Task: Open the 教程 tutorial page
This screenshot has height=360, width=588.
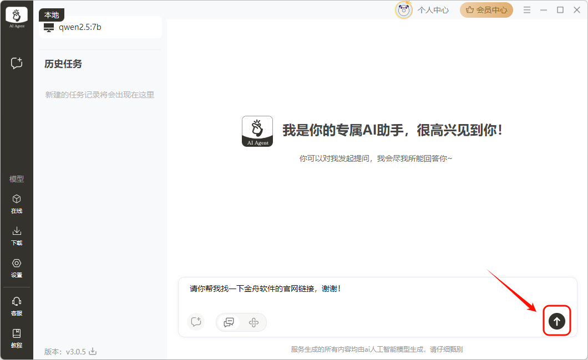Action: click(x=17, y=338)
